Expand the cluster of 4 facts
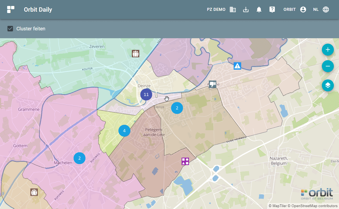 coord(124,131)
